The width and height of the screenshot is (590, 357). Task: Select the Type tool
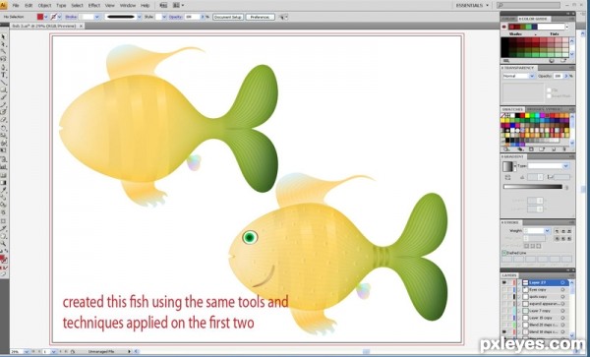coord(3,75)
